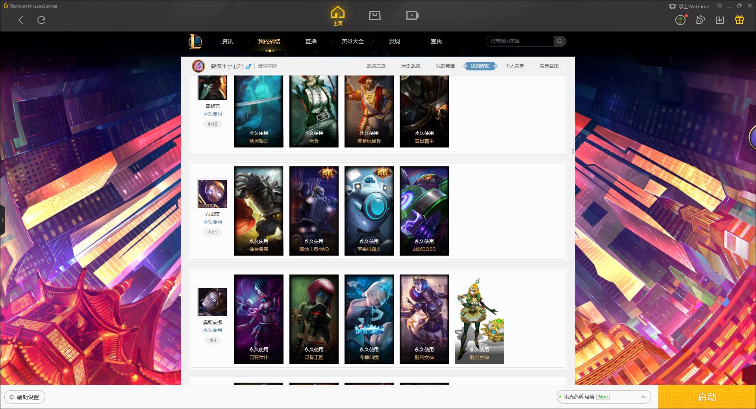Open the 苹果机器人 skin card
756x409 pixels.
point(369,211)
